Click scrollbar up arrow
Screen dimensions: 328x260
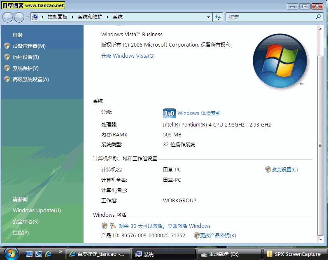point(321,29)
